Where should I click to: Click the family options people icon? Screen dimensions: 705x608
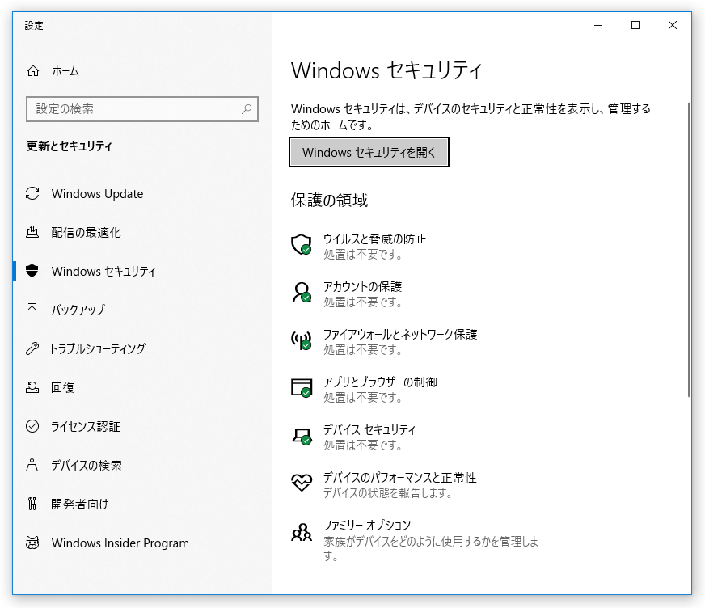(x=302, y=532)
